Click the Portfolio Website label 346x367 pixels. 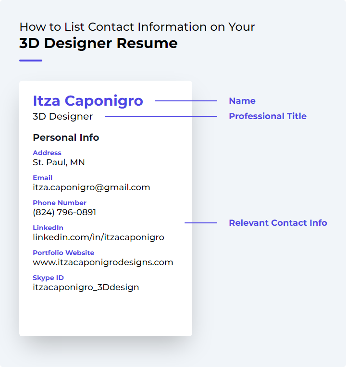63,253
